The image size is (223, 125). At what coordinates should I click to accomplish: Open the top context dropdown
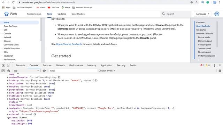click(26, 70)
